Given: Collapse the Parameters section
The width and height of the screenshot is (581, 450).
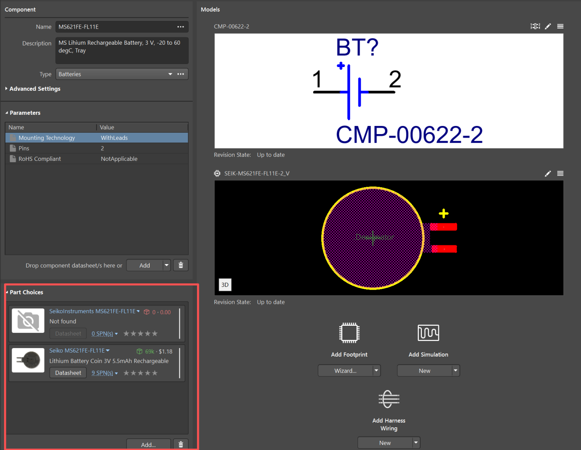Looking at the screenshot, I should pyautogui.click(x=23, y=113).
